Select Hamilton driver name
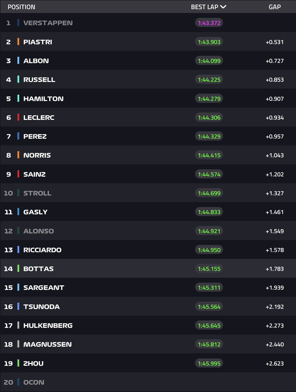This screenshot has width=296, height=392. (x=43, y=99)
